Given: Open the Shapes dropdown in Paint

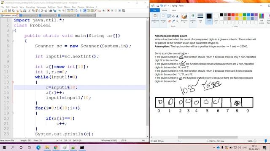Looking at the screenshot, I should (192, 18).
